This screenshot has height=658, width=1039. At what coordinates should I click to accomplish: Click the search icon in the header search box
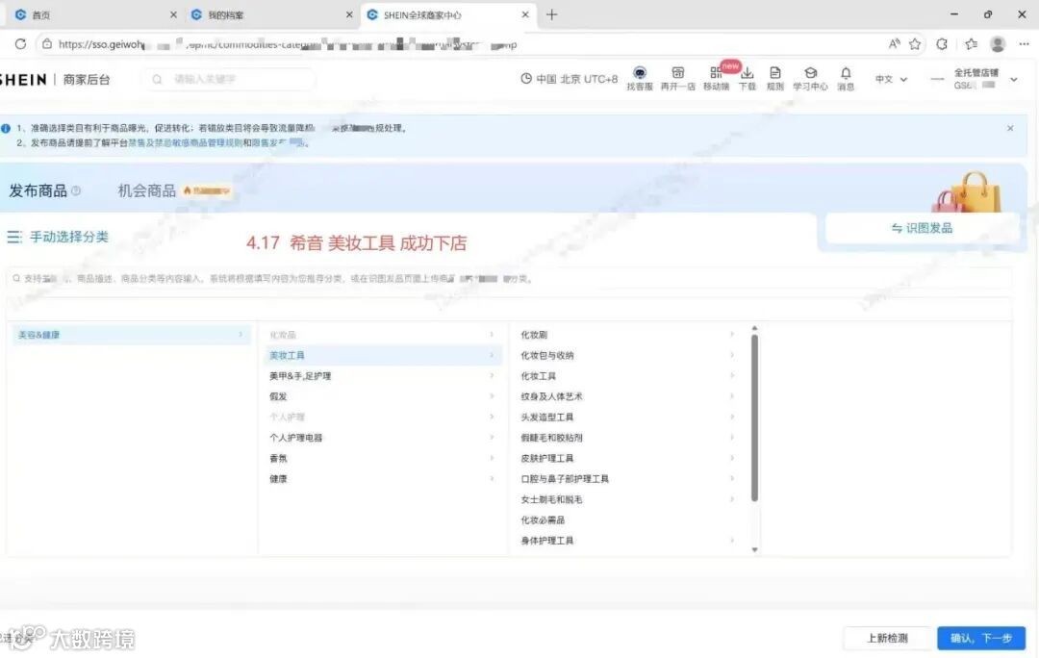coord(157,80)
